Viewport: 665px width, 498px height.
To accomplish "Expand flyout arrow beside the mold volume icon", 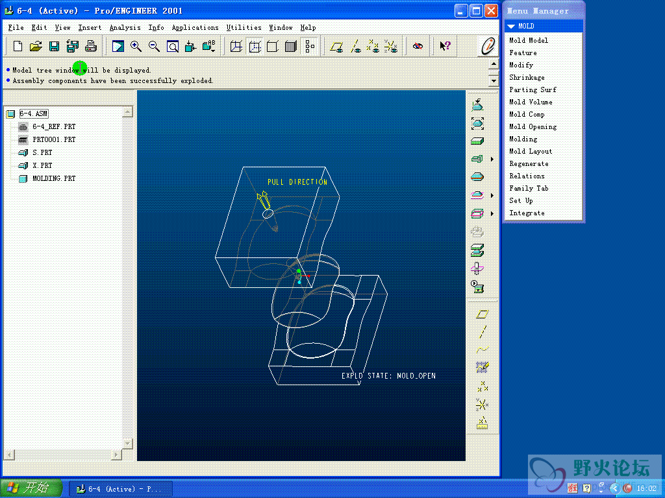I will click(492, 195).
